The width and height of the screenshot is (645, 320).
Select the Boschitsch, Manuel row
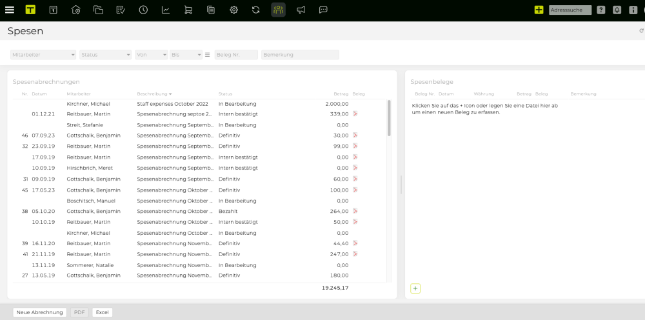tap(199, 201)
